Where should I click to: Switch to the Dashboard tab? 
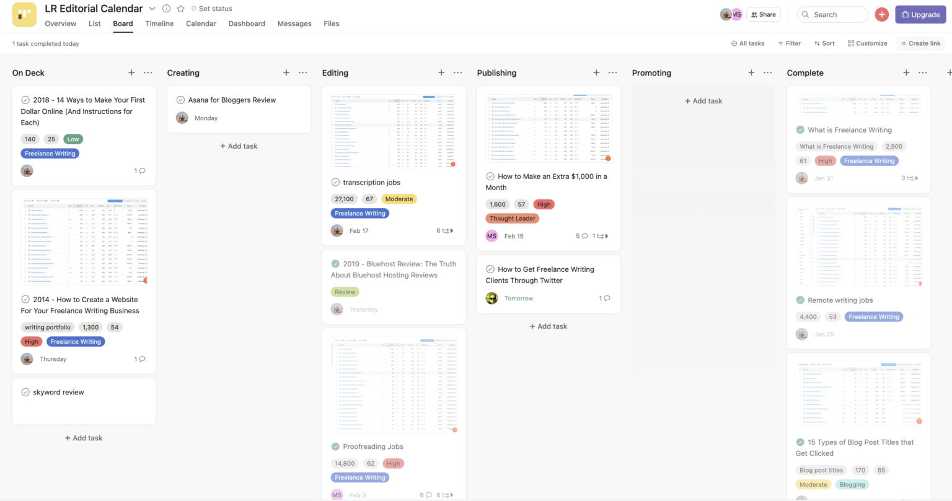click(247, 24)
